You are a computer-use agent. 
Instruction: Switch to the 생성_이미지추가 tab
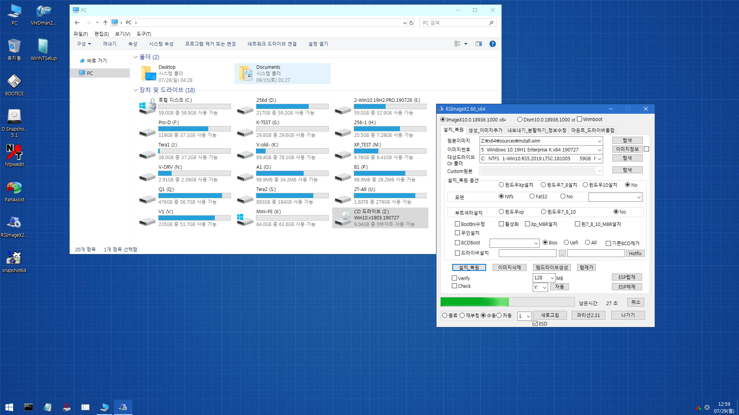(x=485, y=130)
